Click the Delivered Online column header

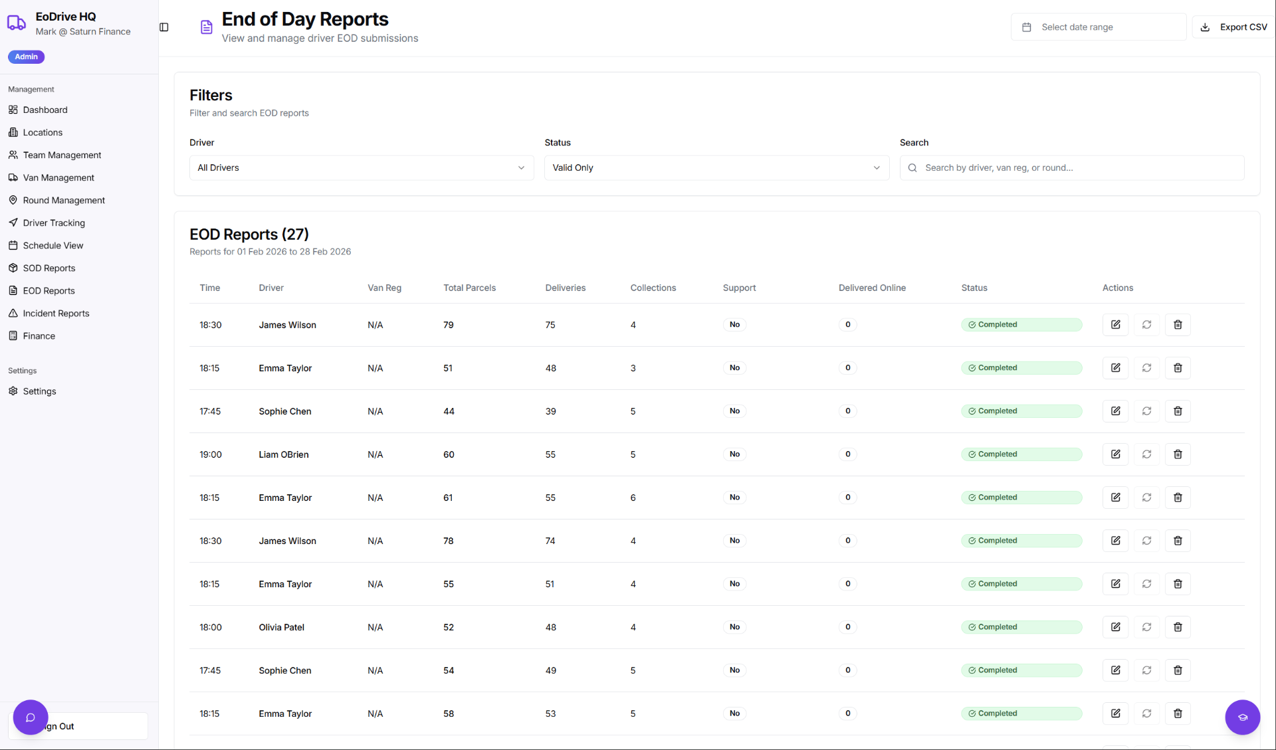pos(872,288)
